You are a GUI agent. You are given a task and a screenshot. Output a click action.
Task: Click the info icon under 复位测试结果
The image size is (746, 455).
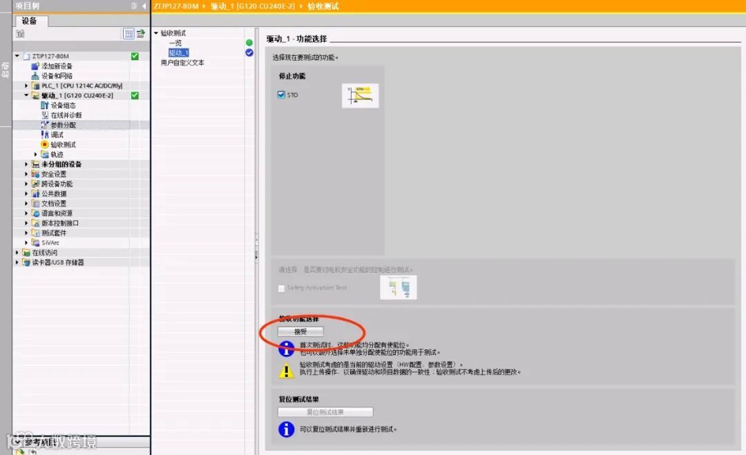coord(286,429)
